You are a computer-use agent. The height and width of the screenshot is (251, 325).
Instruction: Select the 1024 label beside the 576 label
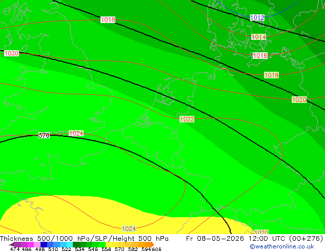pos(76,133)
